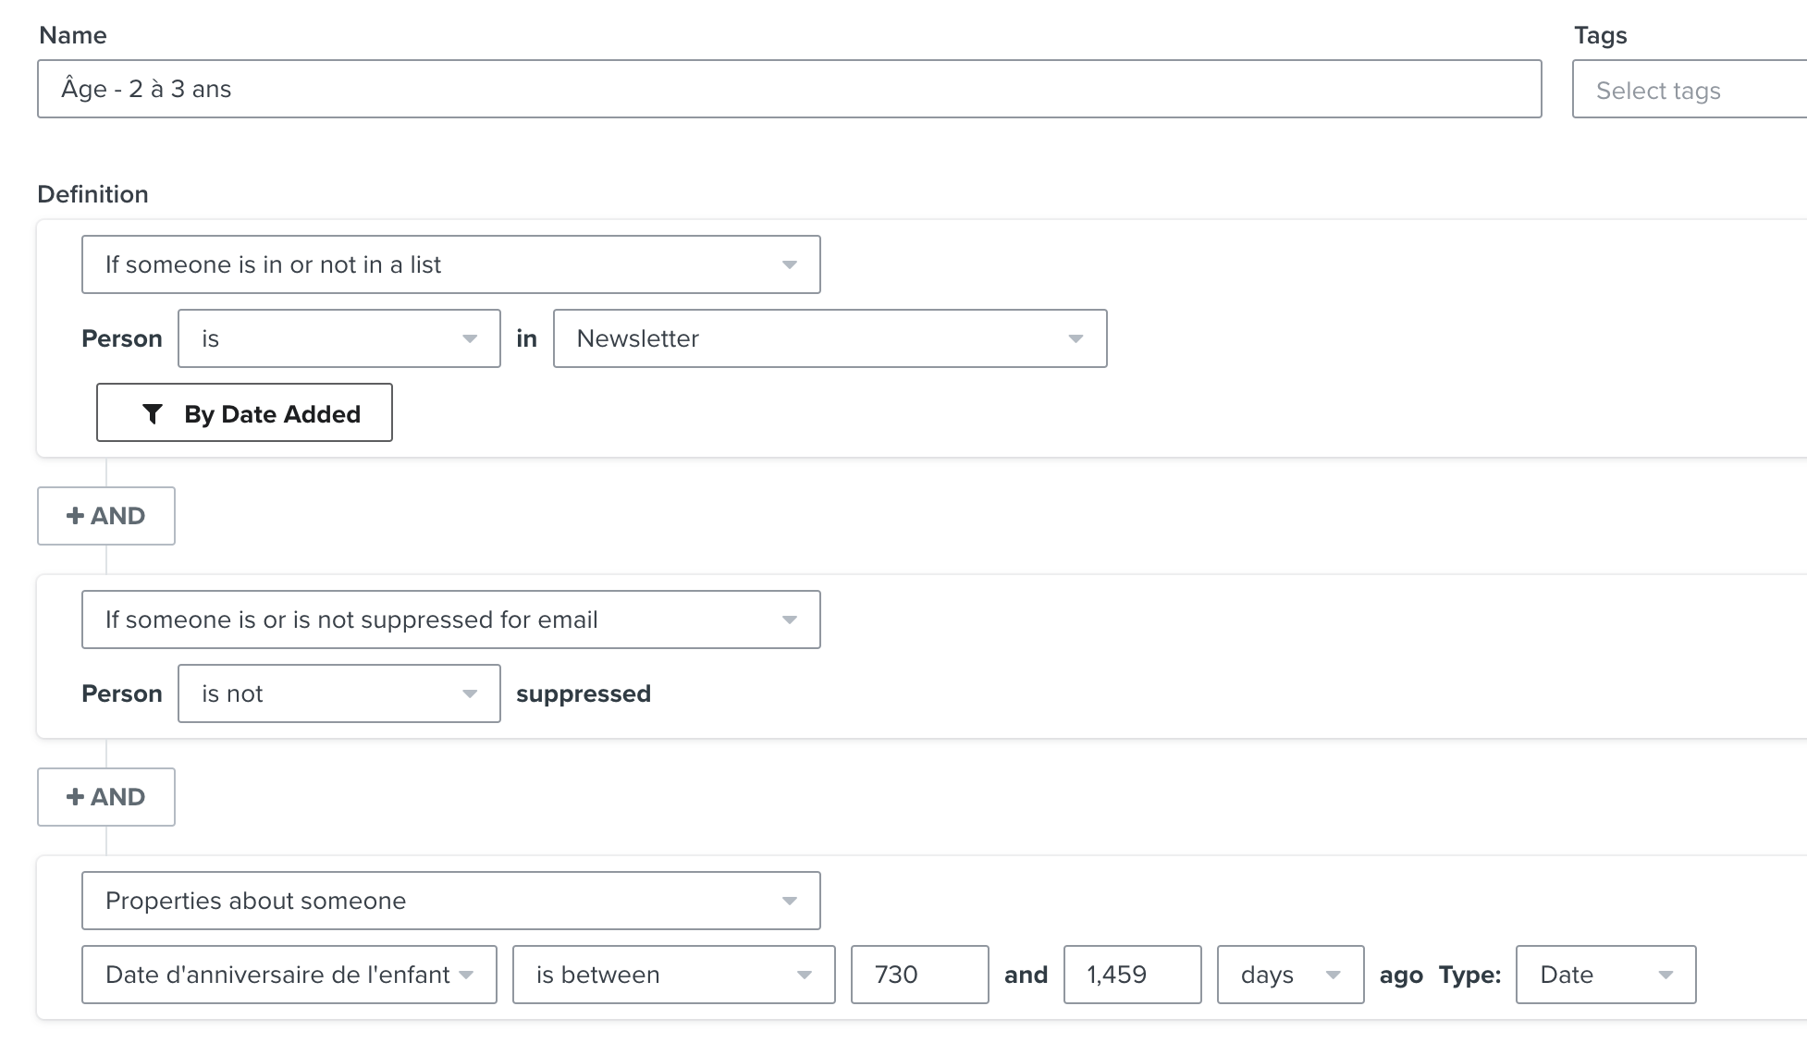Open the 'is between' operator dropdown
Screen dimensions: 1807x1043
673,975
